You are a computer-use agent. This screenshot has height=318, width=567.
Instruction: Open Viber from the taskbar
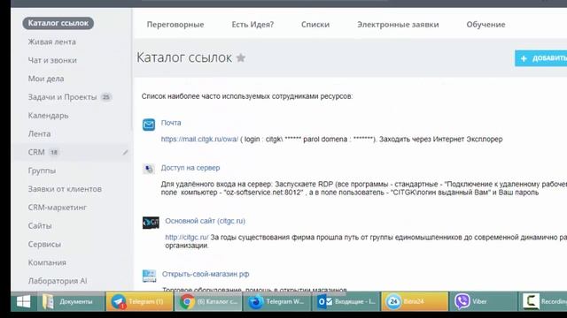[484, 301]
